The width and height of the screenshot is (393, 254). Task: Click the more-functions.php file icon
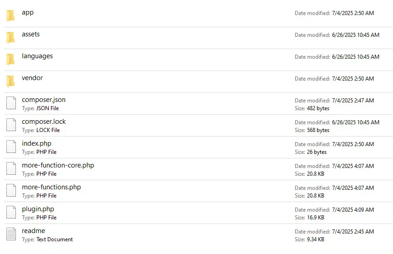11,191
